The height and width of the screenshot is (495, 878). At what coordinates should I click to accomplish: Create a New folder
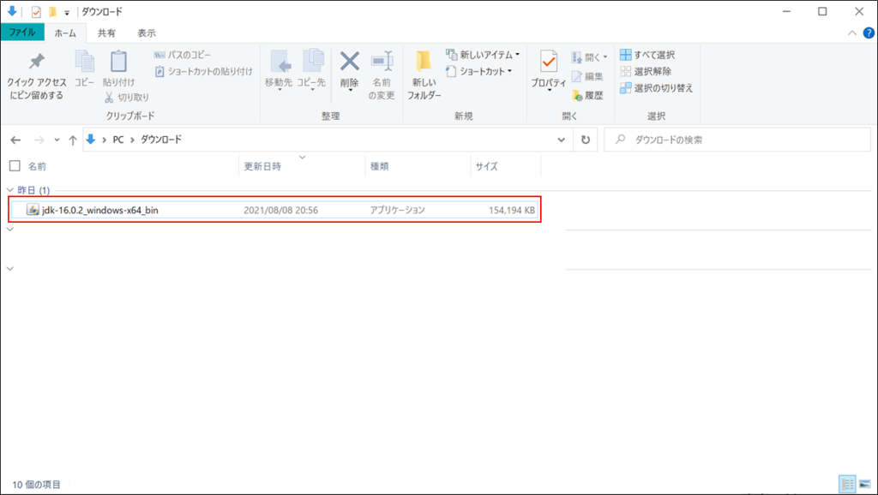pos(424,75)
